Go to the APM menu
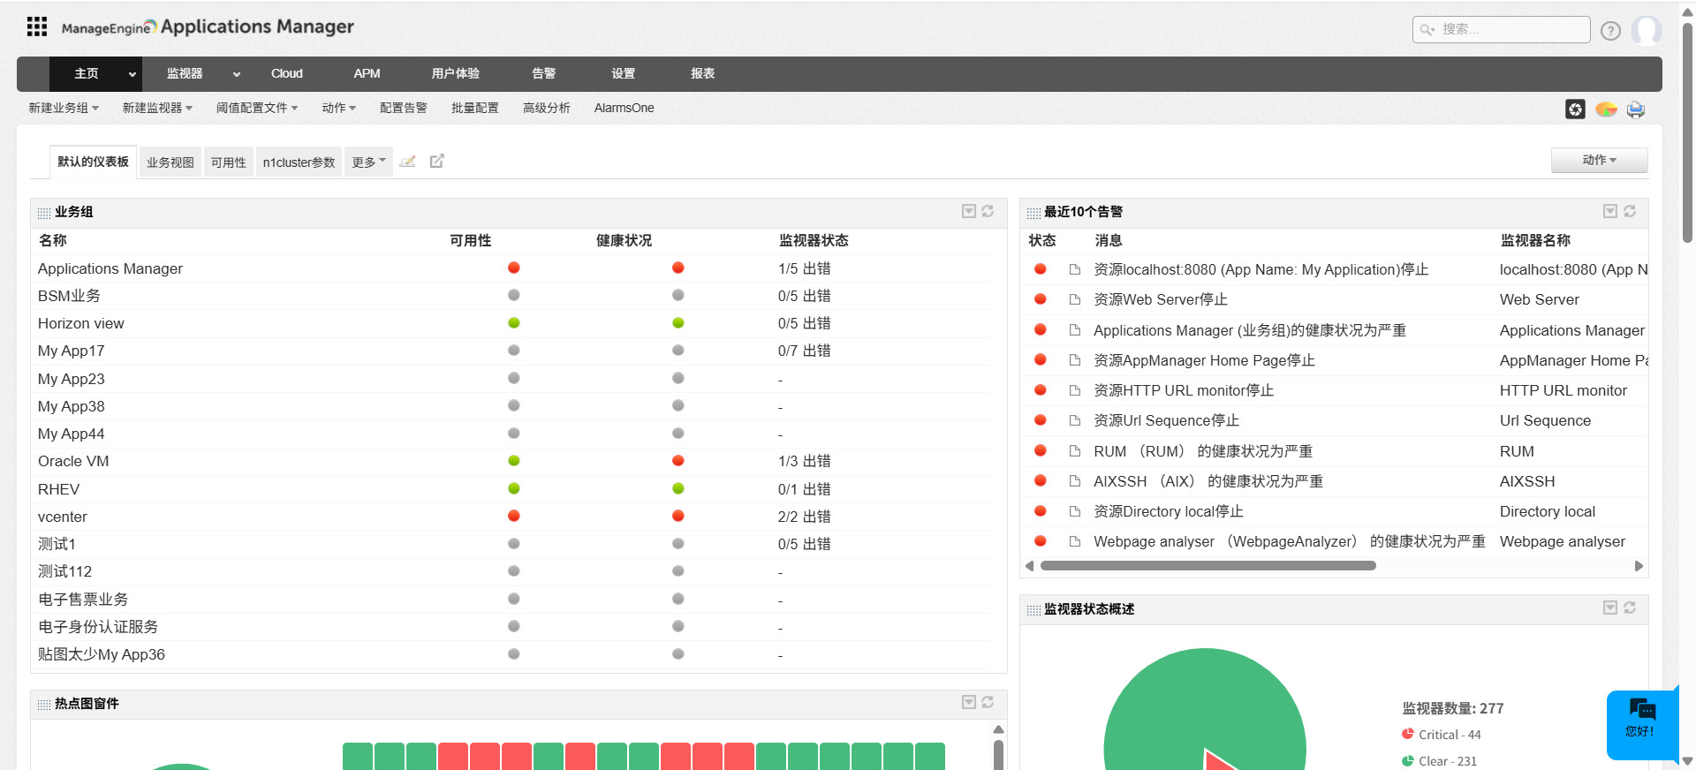Image resolution: width=1696 pixels, height=770 pixels. (367, 73)
